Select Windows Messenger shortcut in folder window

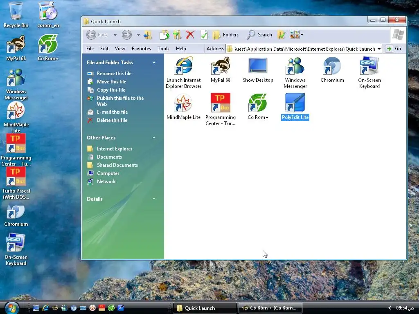pos(295,72)
